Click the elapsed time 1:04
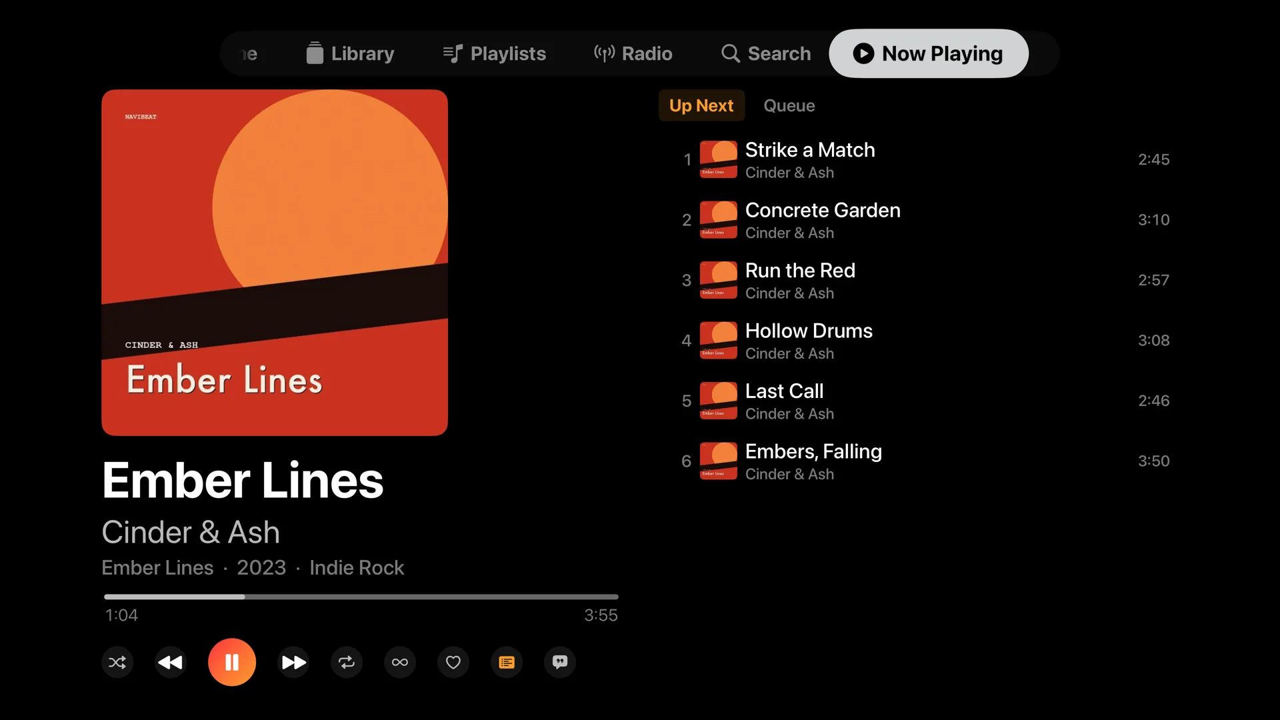The image size is (1280, 720). [x=121, y=615]
